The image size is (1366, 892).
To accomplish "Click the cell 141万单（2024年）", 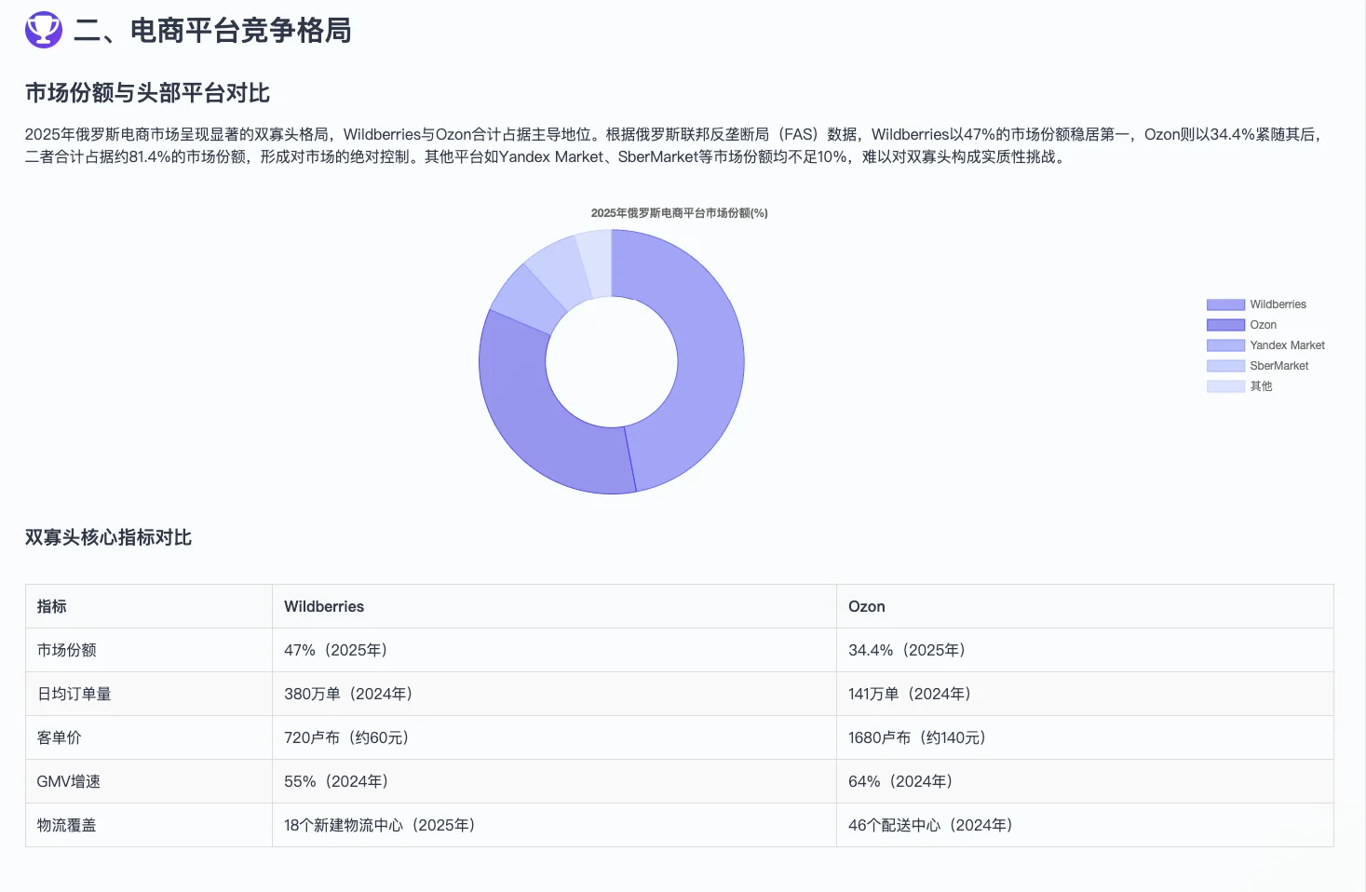I will (x=1085, y=694).
